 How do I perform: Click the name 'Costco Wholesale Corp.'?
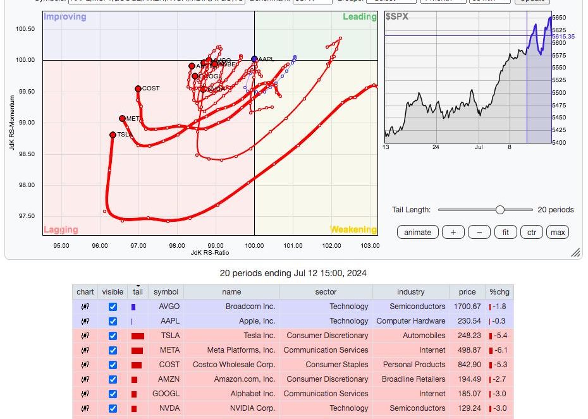(x=234, y=365)
